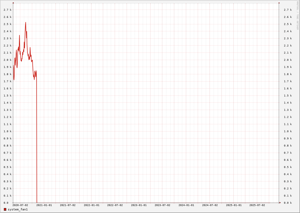Click the red arrow atop right y-axis

coord(279,3)
